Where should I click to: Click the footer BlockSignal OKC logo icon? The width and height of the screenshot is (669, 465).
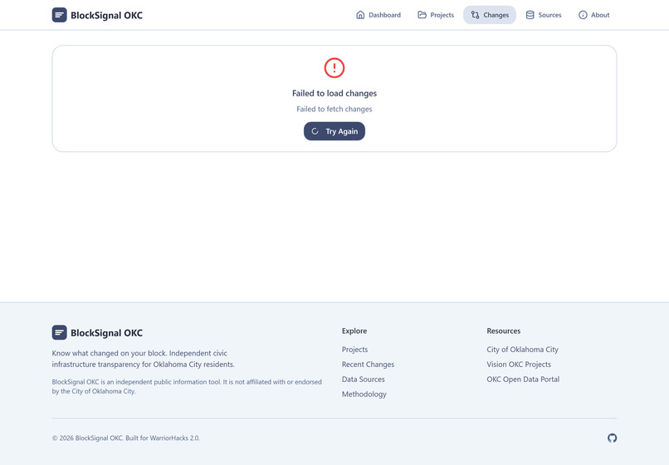(59, 333)
